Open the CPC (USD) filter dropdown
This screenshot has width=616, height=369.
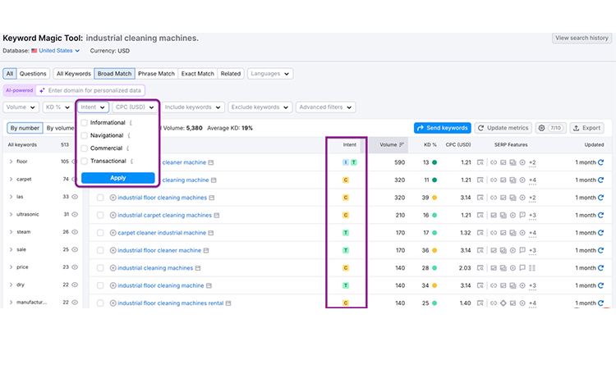pyautogui.click(x=135, y=107)
